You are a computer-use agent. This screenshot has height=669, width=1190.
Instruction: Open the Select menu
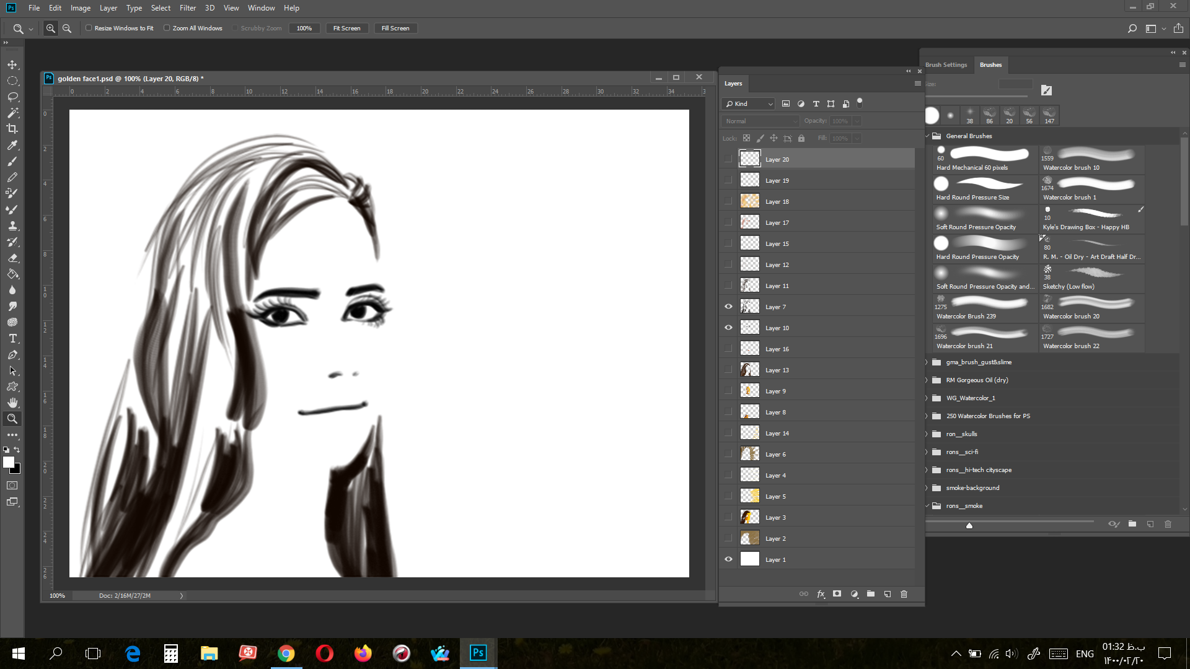(161, 8)
